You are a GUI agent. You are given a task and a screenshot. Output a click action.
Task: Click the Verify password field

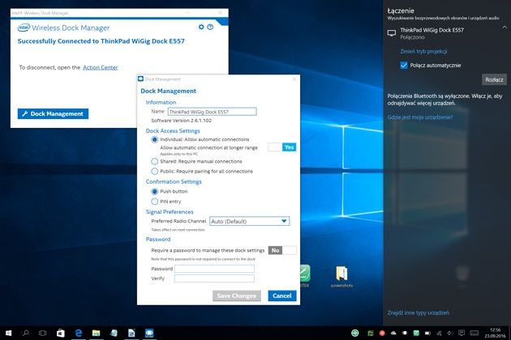click(x=214, y=278)
